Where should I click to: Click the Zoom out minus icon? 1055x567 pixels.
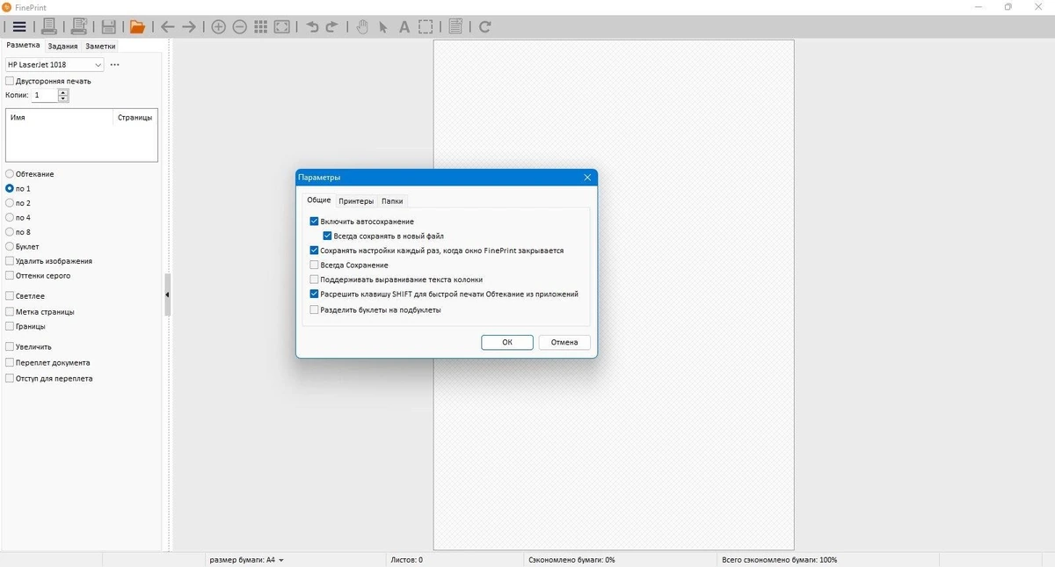pyautogui.click(x=240, y=26)
